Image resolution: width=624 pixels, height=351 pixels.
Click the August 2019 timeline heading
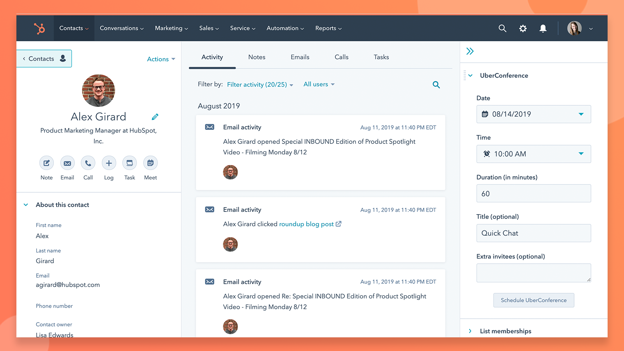(x=219, y=106)
